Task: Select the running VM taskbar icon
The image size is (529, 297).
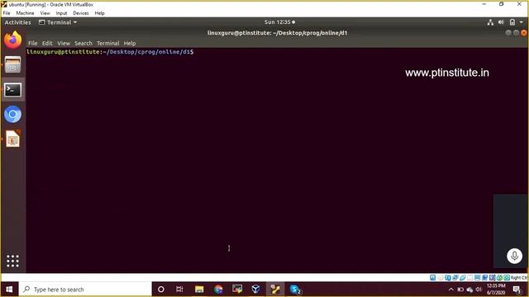Action: 275,290
